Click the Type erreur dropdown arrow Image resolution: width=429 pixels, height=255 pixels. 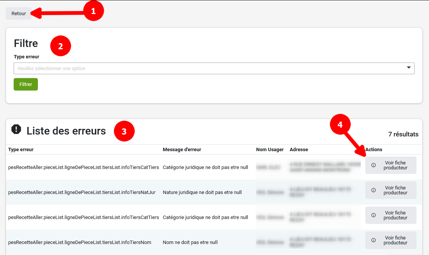tap(409, 68)
